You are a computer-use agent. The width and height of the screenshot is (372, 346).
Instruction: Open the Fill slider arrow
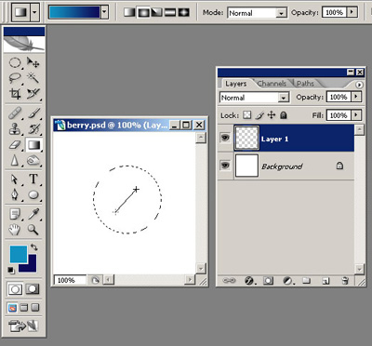point(356,115)
